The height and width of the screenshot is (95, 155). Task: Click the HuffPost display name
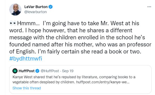[x=27, y=71]
